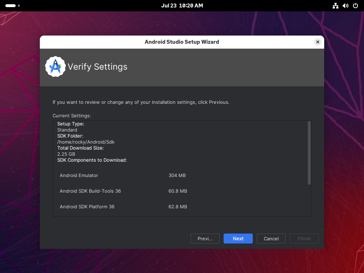The image size is (364, 273).
Task: Close the Setup Wizard with X button
Action: 317,42
